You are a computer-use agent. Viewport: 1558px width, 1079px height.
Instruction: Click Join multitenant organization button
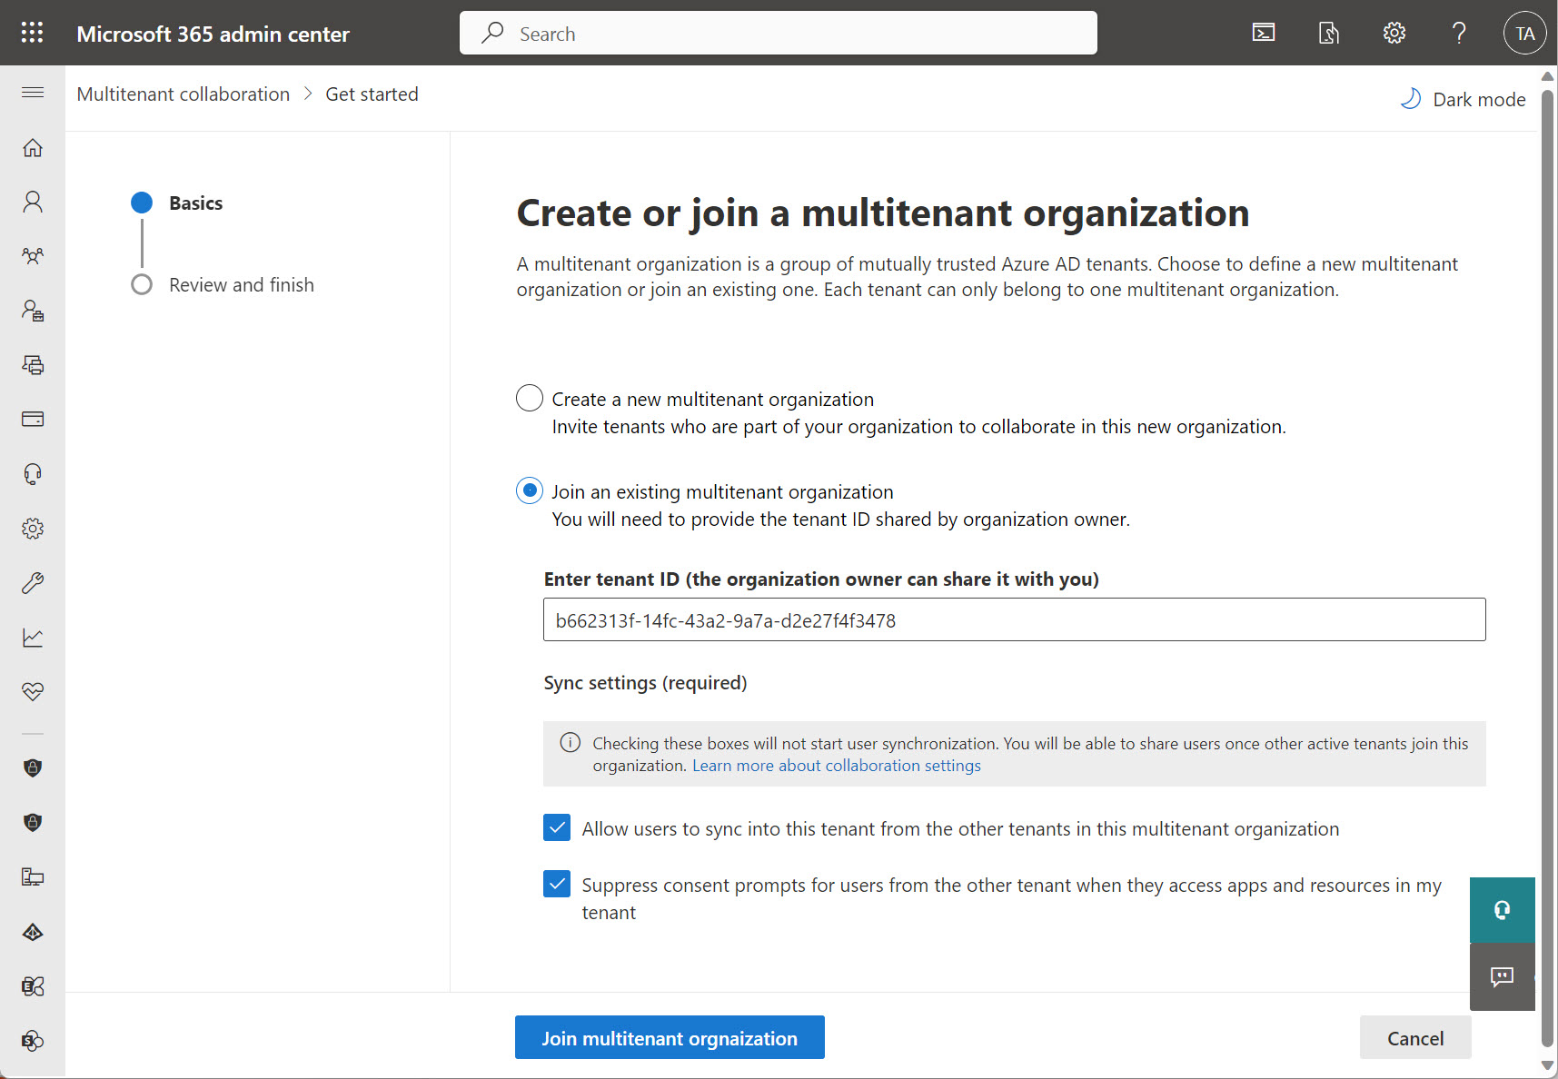click(x=669, y=1037)
